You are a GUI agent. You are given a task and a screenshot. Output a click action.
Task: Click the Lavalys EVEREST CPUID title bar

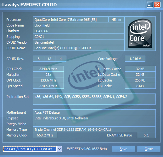coord(73,5)
